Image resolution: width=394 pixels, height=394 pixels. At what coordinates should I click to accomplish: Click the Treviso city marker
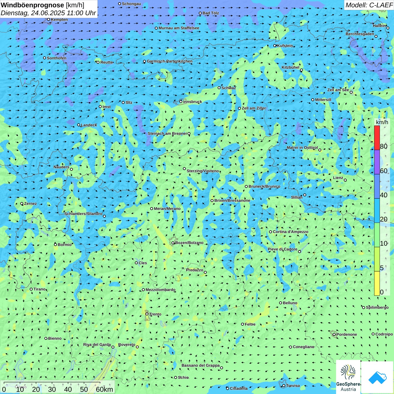(x=284, y=386)
